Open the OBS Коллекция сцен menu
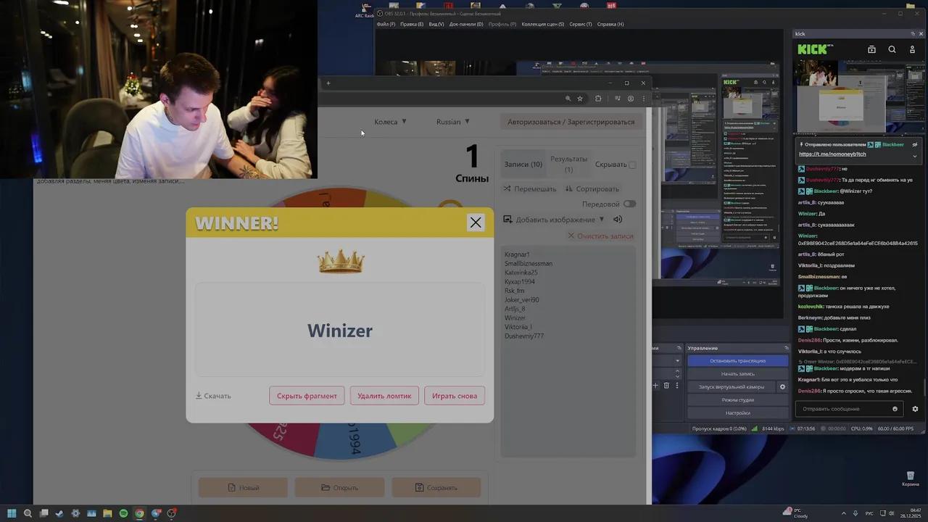Screen dimensions: 928x522 coord(543,24)
